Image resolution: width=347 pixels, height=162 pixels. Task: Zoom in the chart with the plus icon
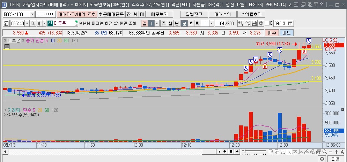click(x=337, y=152)
